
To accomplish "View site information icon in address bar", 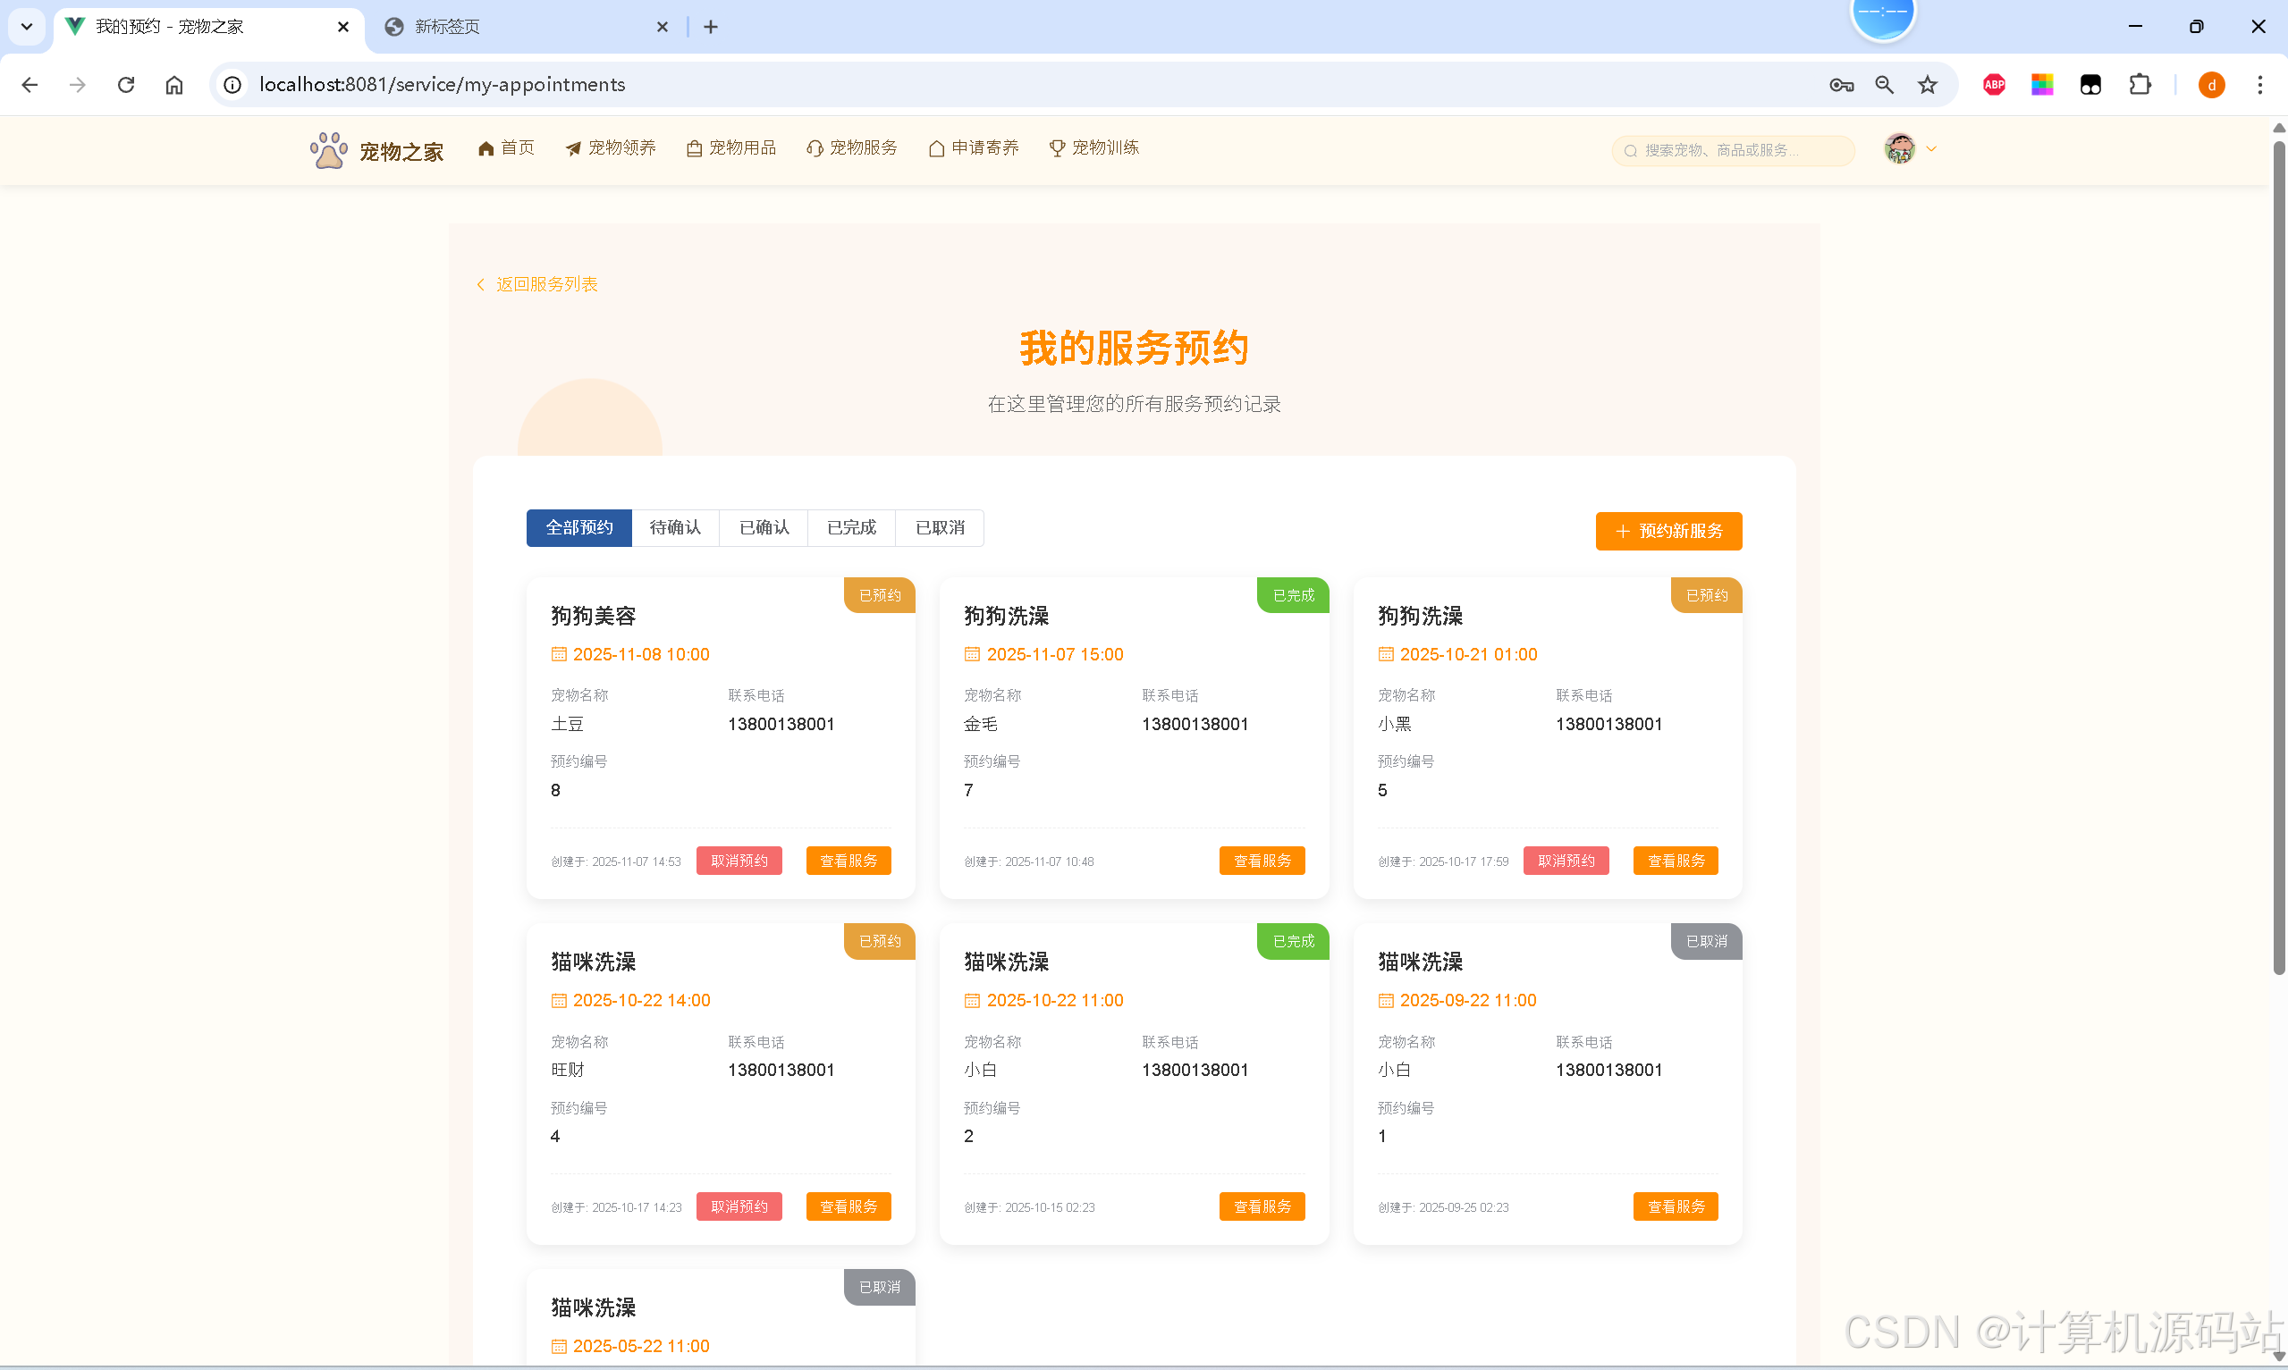I will pos(232,85).
